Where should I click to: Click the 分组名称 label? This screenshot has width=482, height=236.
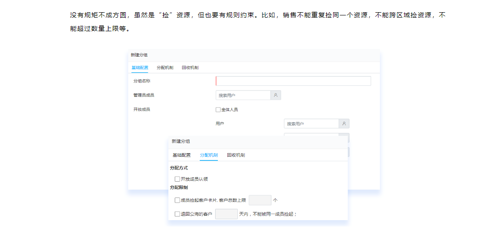(x=142, y=81)
